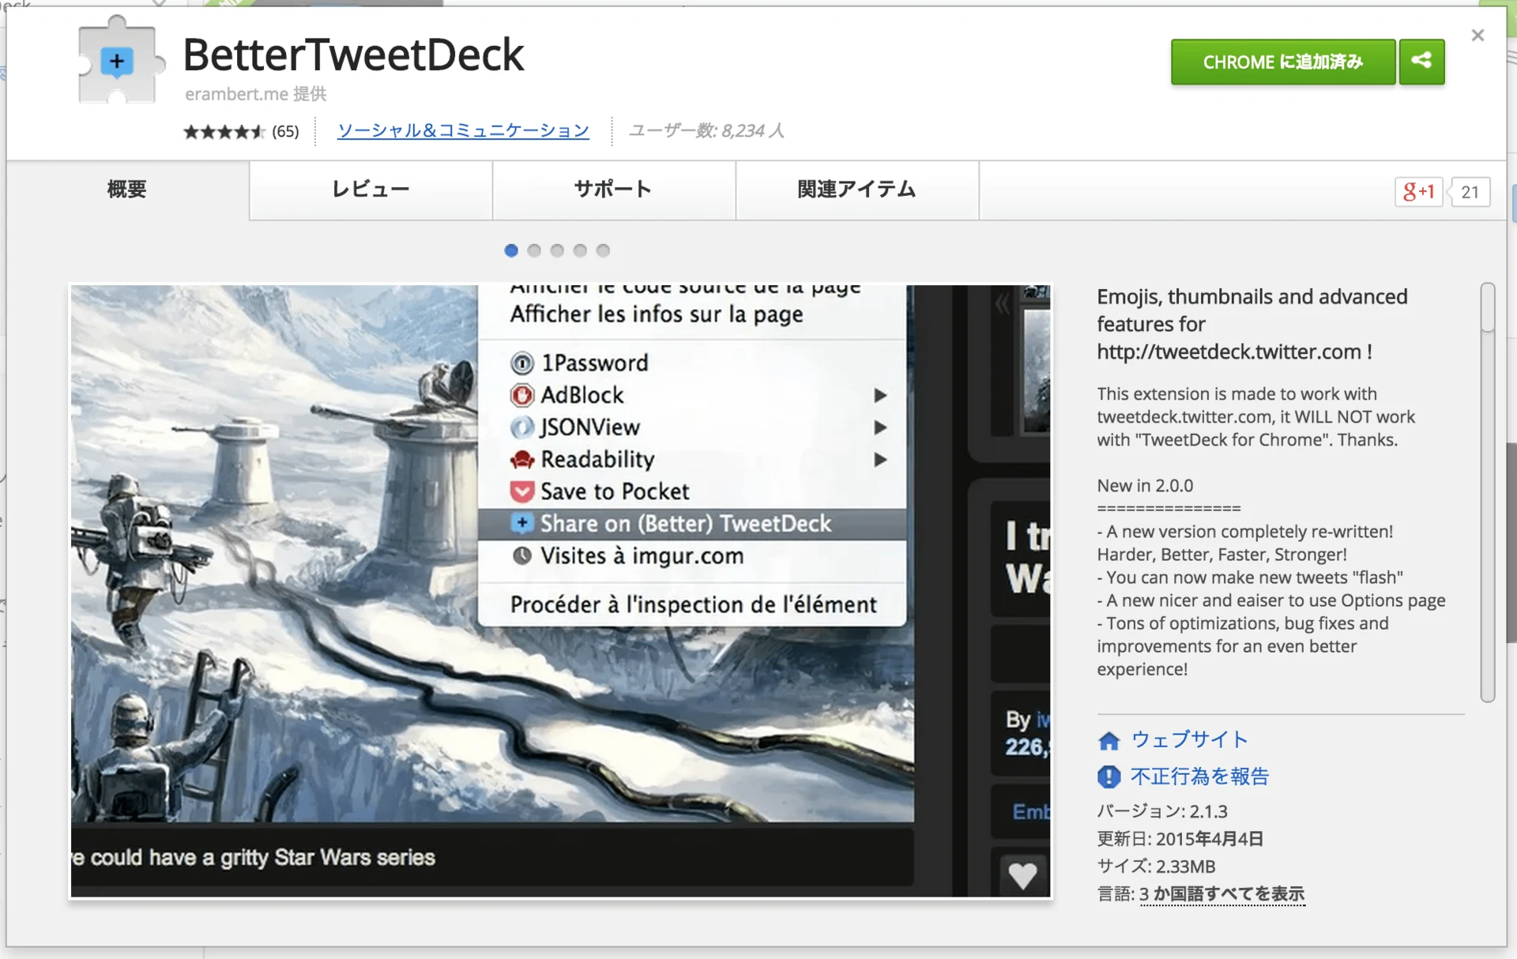The image size is (1517, 959).
Task: Click the CHROME に追加済み button
Action: (x=1283, y=62)
